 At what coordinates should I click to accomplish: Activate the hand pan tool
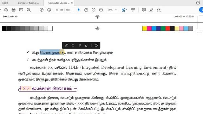point(86,10)
